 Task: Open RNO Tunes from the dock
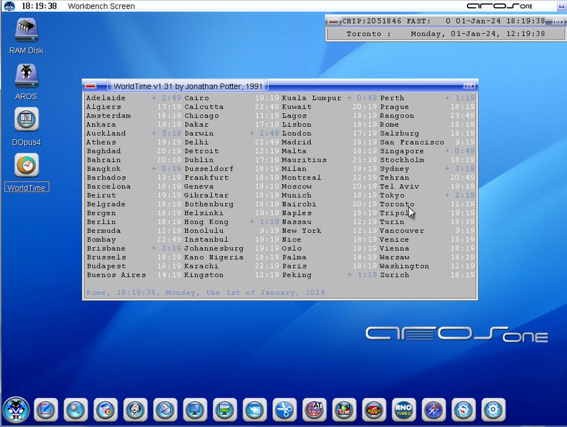(403, 410)
